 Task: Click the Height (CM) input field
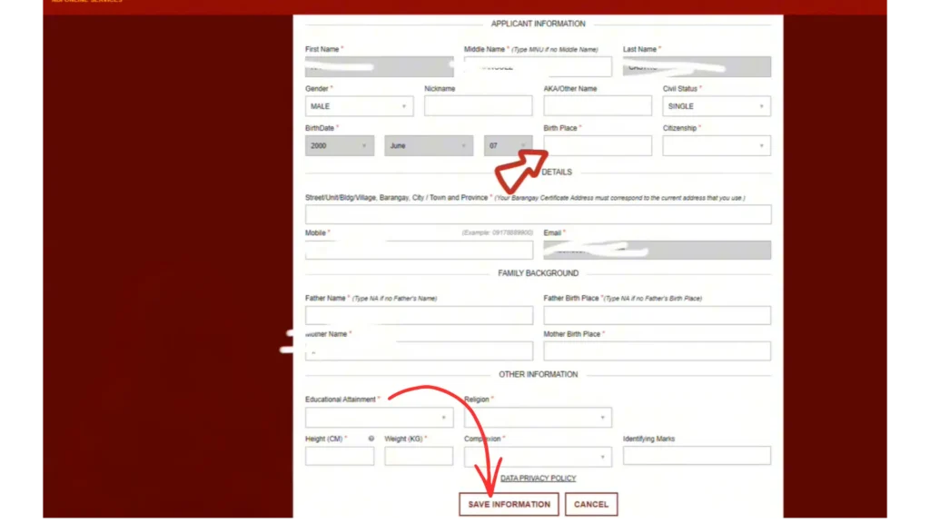340,456
